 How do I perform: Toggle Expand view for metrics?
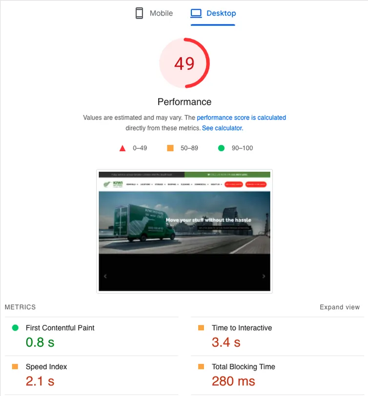pyautogui.click(x=339, y=307)
